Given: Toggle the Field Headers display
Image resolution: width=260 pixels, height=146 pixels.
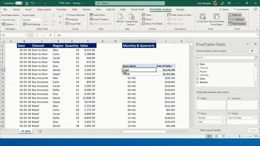Looking at the screenshot, I should (x=237, y=24).
